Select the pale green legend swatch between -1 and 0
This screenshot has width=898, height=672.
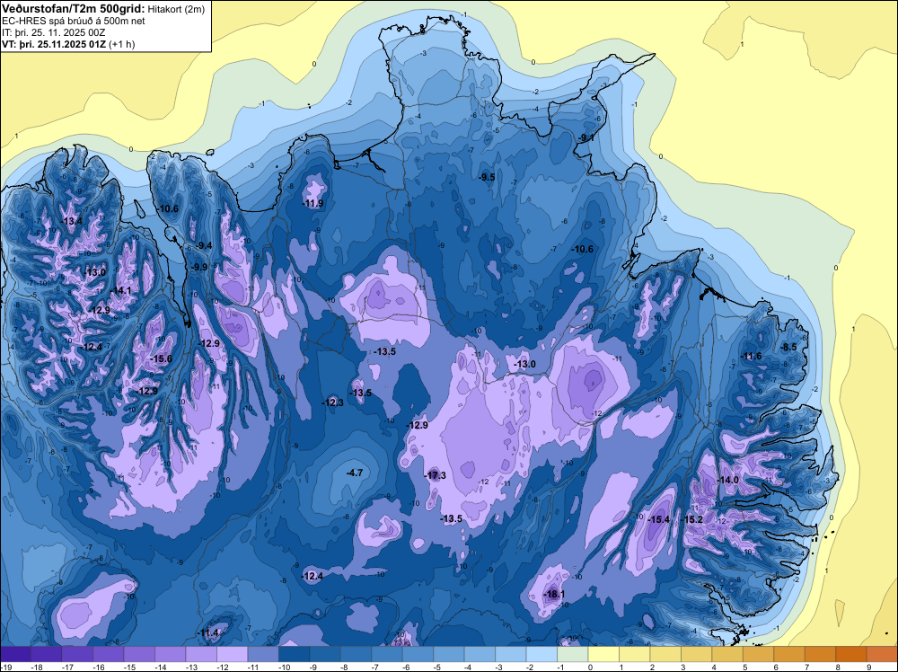[572, 654]
